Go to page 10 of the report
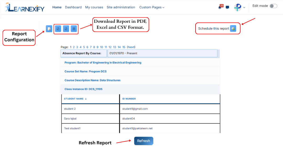Screen dimensions: 283x148 pos(101,47)
